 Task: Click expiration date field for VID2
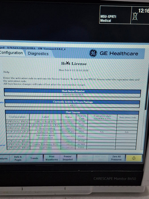[101, 148]
